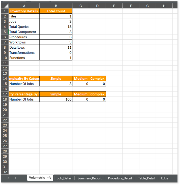Click the next sheet navigation arrow
Screen dimensions: 180x185
[15, 178]
